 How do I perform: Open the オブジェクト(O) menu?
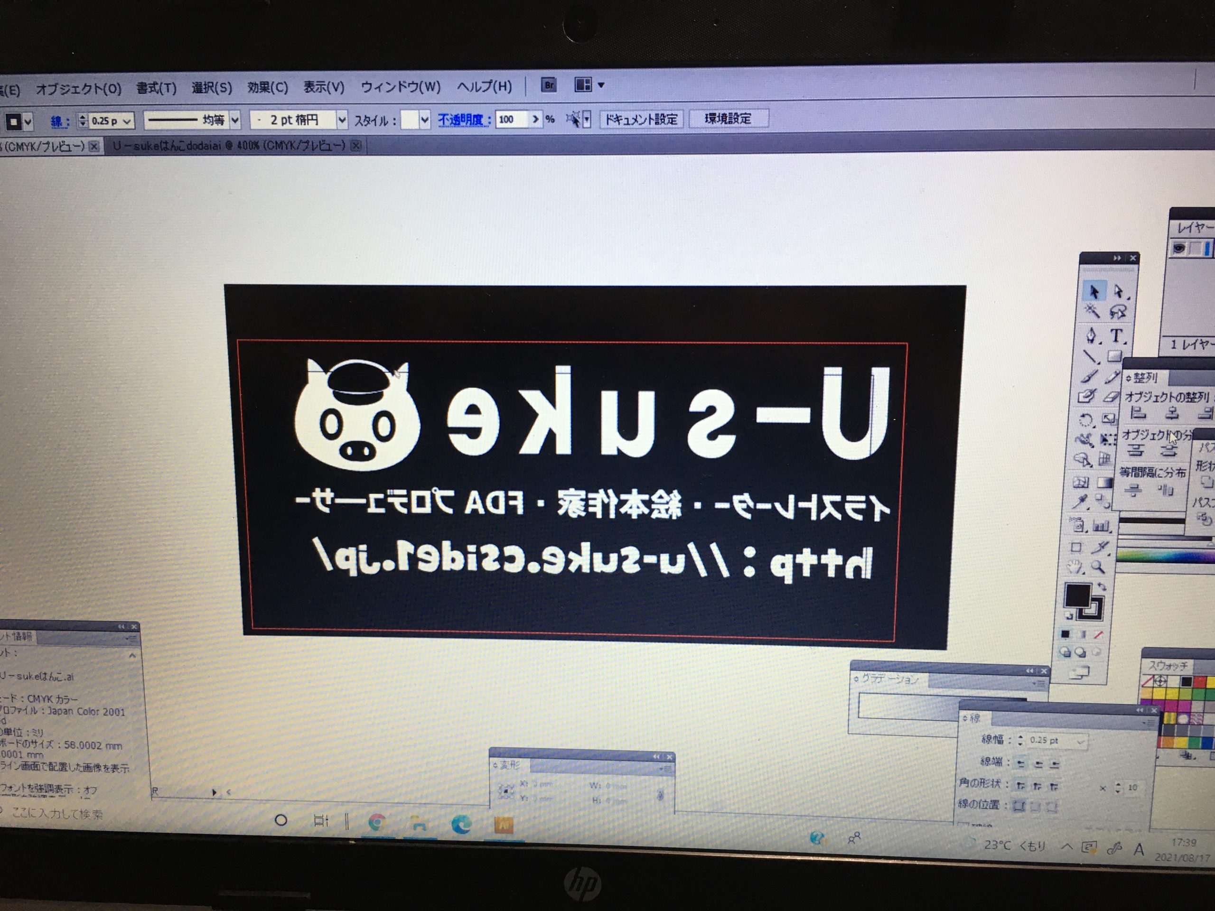coord(78,89)
